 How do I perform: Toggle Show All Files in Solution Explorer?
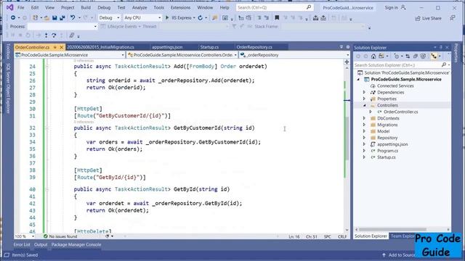tap(423, 57)
